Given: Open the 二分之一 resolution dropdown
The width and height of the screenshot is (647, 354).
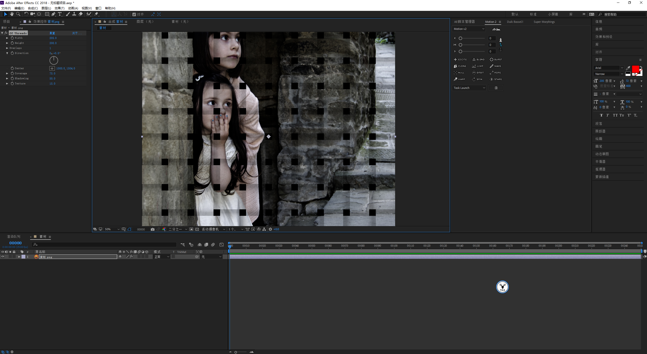Looking at the screenshot, I should pyautogui.click(x=178, y=229).
